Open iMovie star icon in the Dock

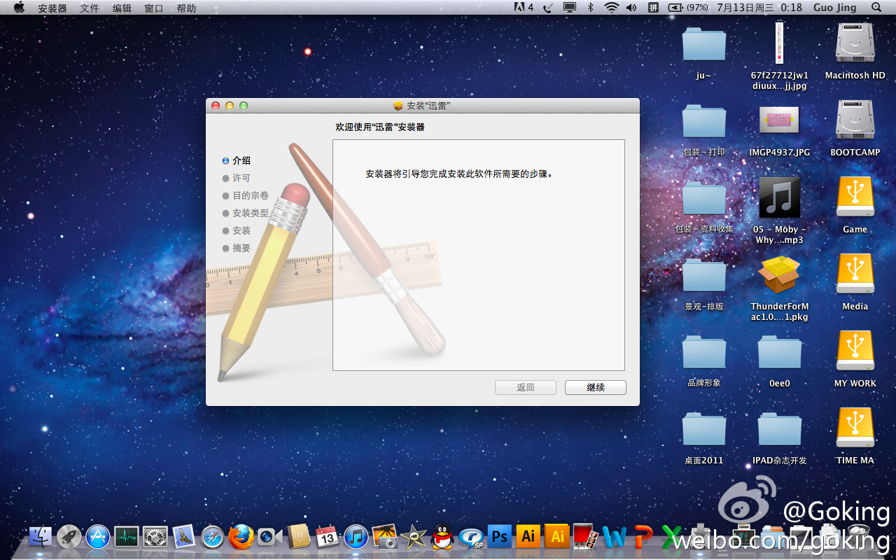click(x=414, y=537)
